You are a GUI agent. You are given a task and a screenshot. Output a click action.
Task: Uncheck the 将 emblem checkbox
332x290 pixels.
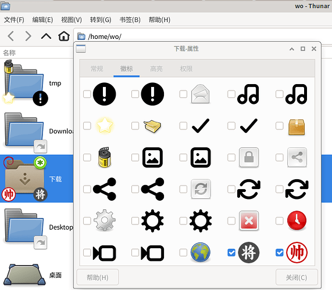(231, 252)
